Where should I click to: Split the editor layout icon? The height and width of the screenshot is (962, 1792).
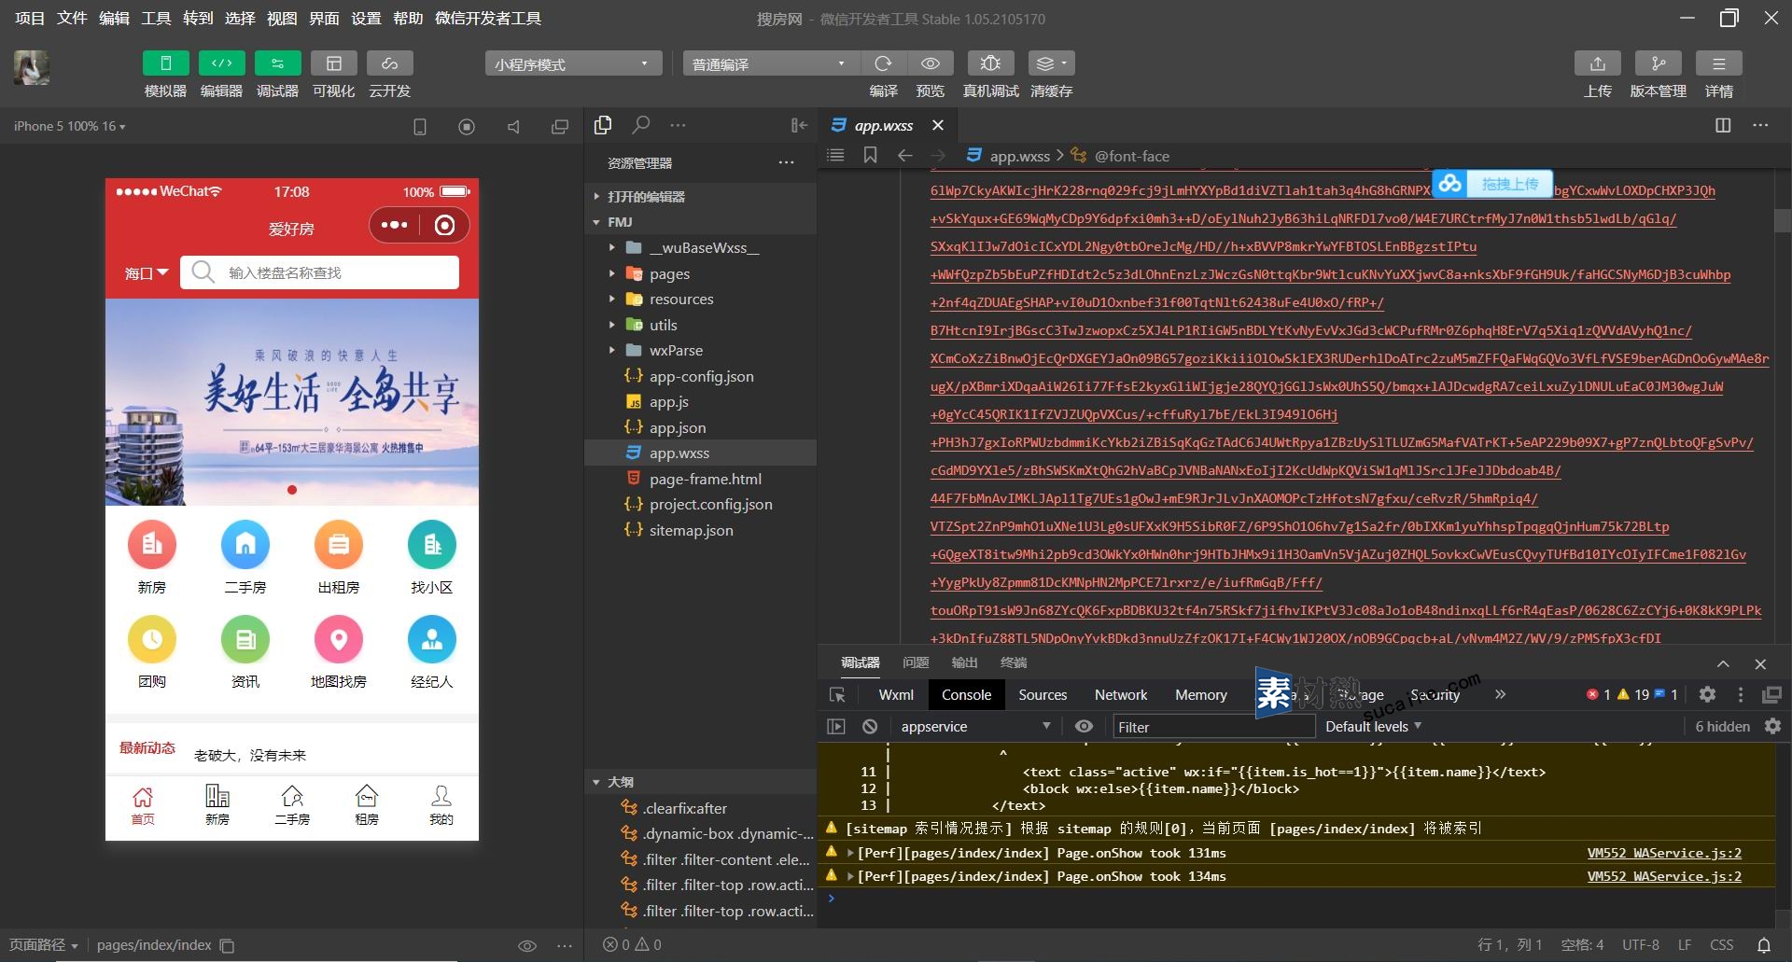coord(1723,125)
